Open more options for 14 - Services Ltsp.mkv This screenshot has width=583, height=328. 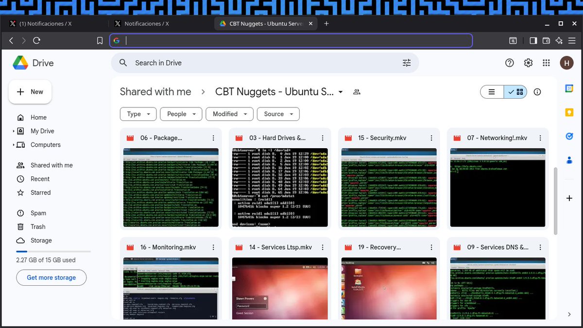point(323,247)
